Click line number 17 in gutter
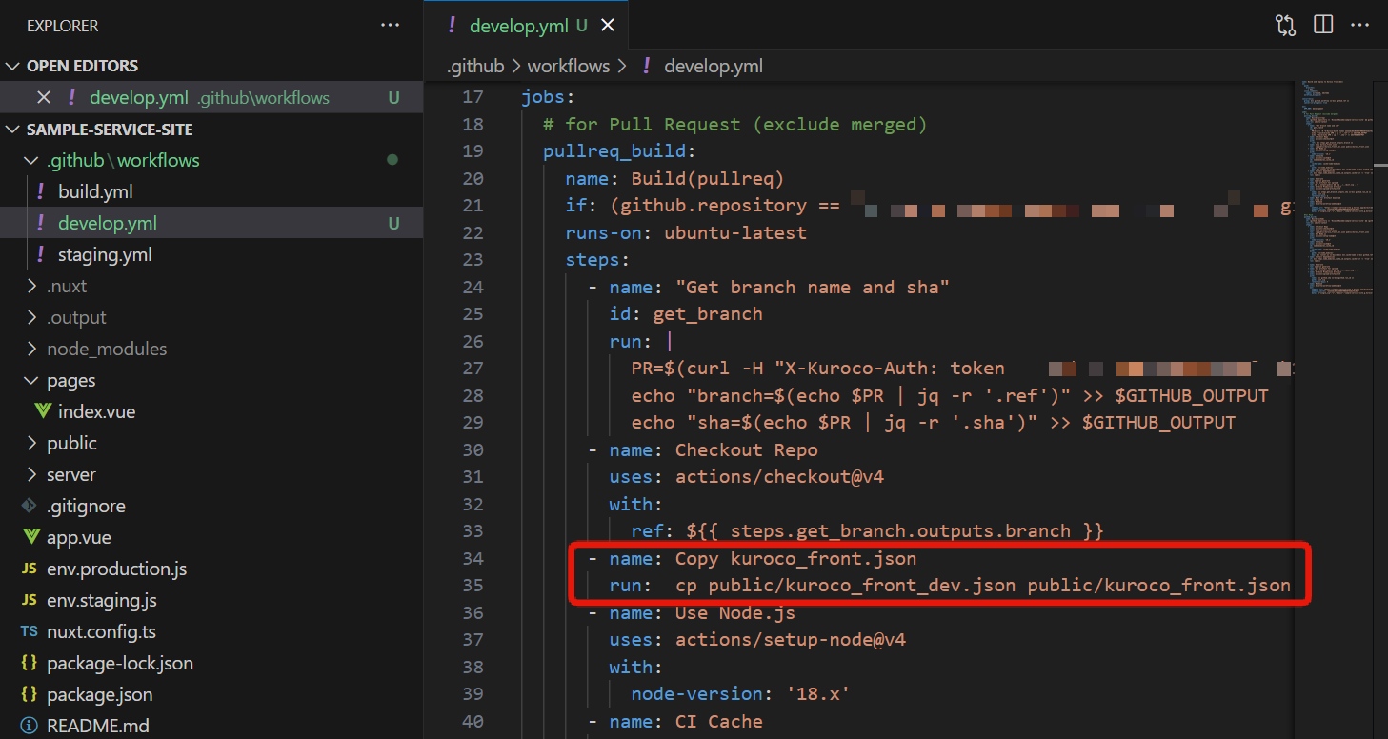The width and height of the screenshot is (1388, 739). click(x=473, y=97)
